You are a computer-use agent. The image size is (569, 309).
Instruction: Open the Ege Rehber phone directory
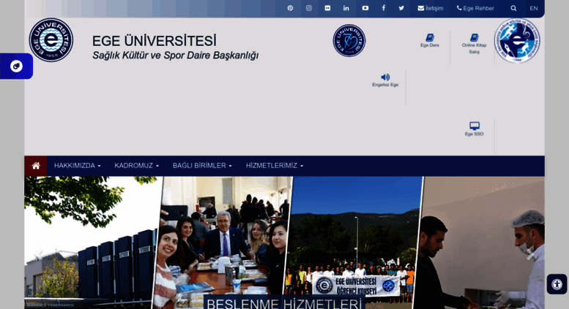tap(475, 8)
